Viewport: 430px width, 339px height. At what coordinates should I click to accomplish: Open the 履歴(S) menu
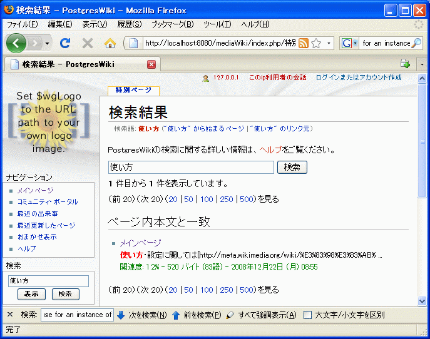[130, 24]
